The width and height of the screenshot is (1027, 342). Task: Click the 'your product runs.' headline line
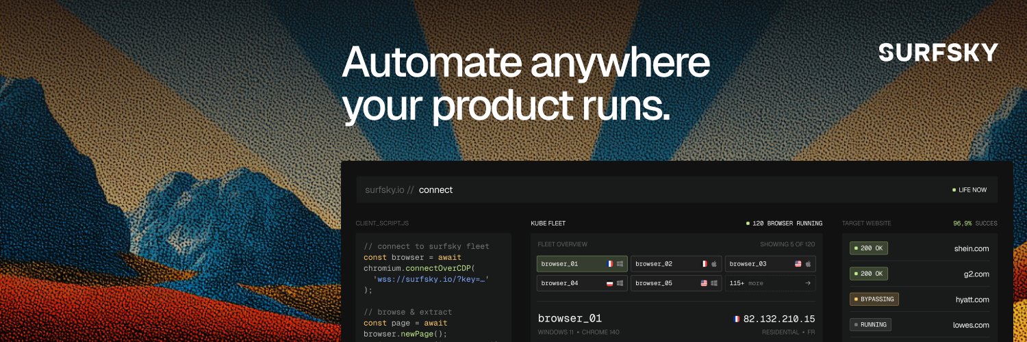pyautogui.click(x=506, y=107)
